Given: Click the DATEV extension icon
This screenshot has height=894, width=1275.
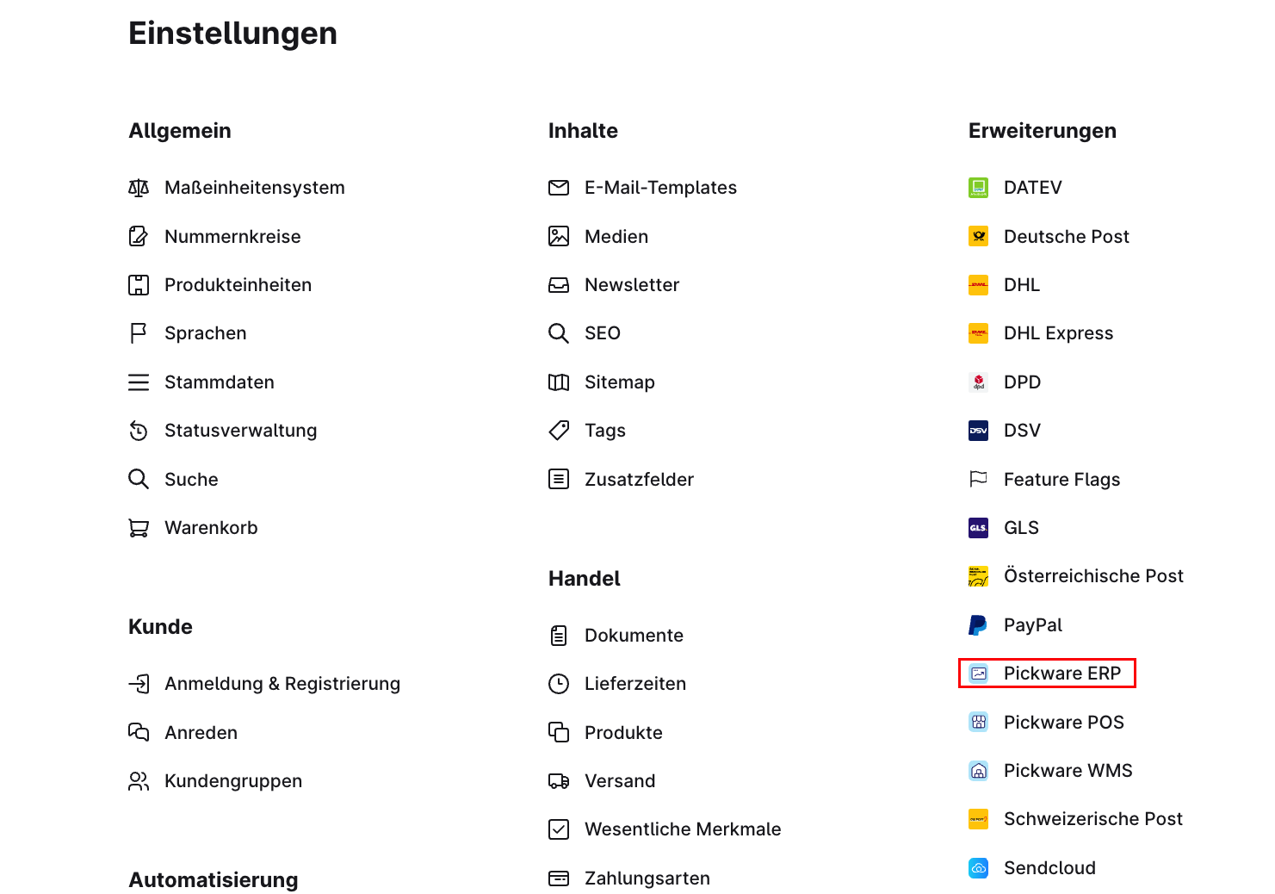Looking at the screenshot, I should pos(978,188).
